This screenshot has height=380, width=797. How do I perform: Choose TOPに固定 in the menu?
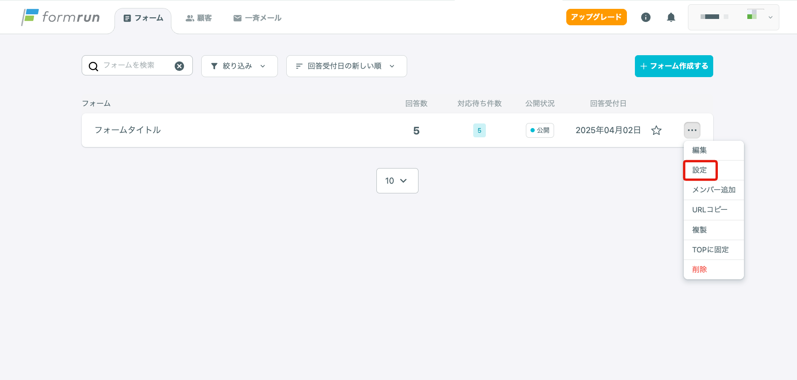coord(714,250)
